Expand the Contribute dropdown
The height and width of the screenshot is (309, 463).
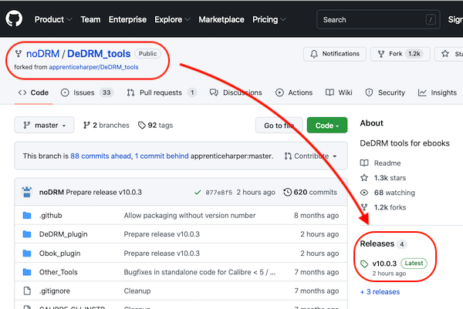[311, 156]
